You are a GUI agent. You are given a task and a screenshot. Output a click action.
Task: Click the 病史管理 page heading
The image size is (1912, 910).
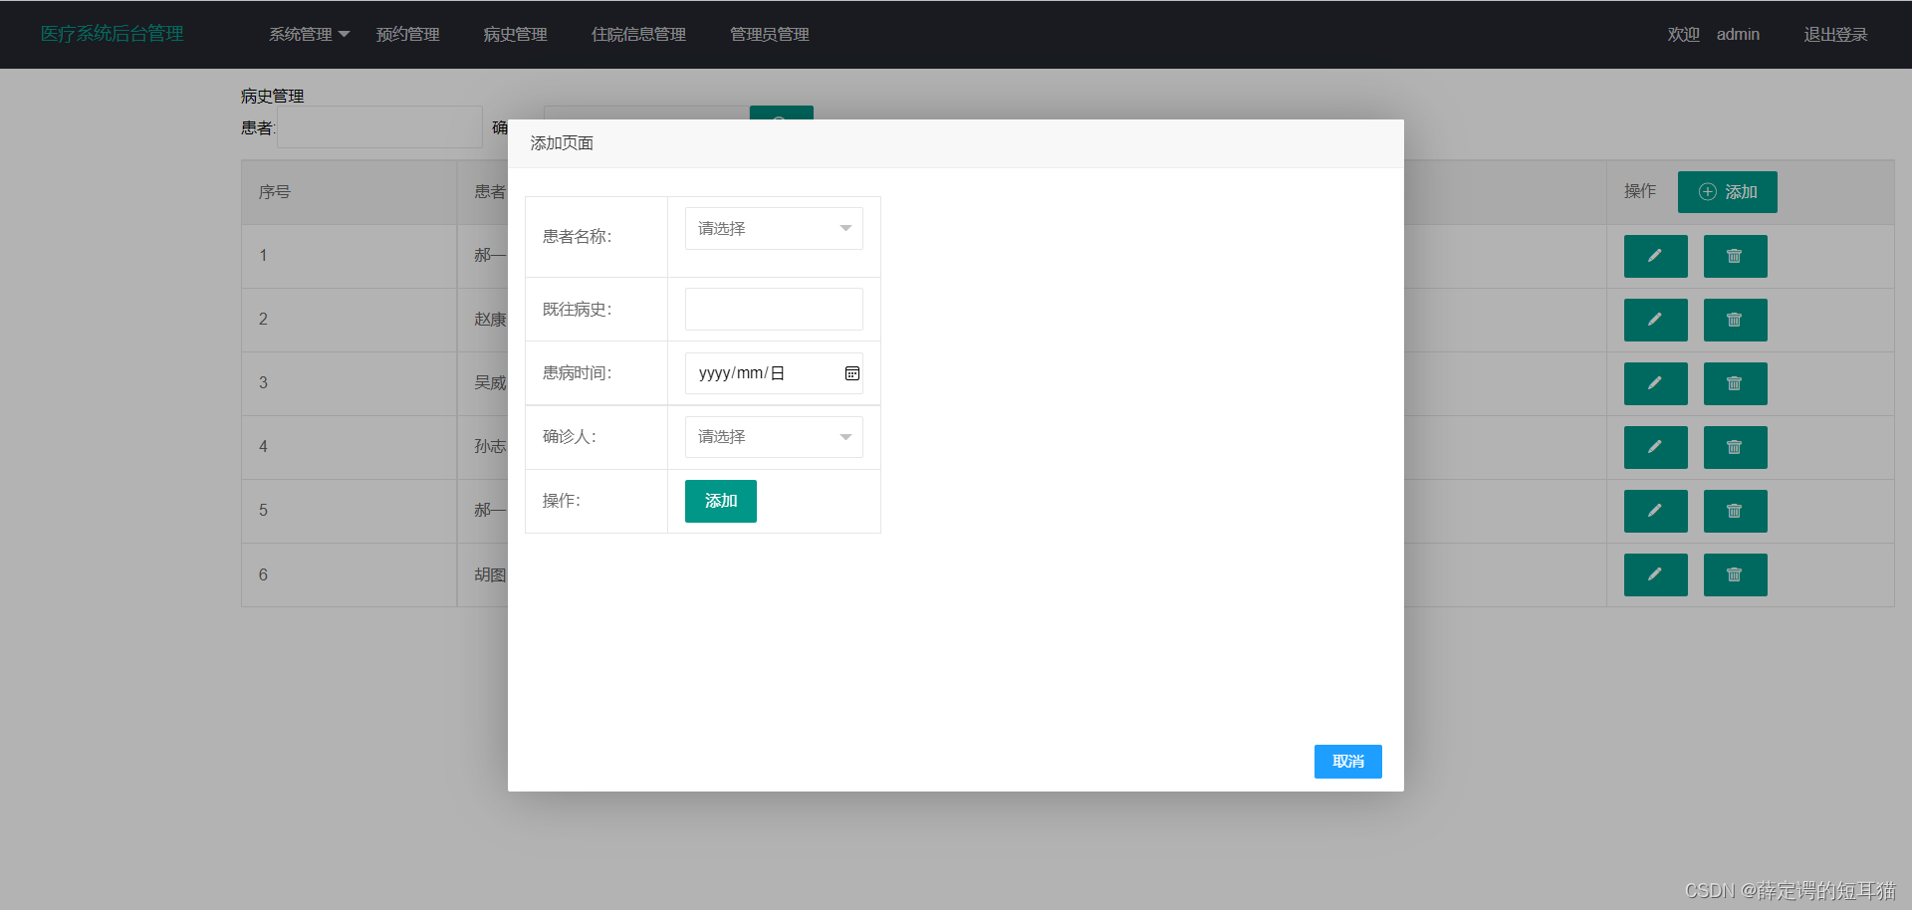(x=273, y=96)
